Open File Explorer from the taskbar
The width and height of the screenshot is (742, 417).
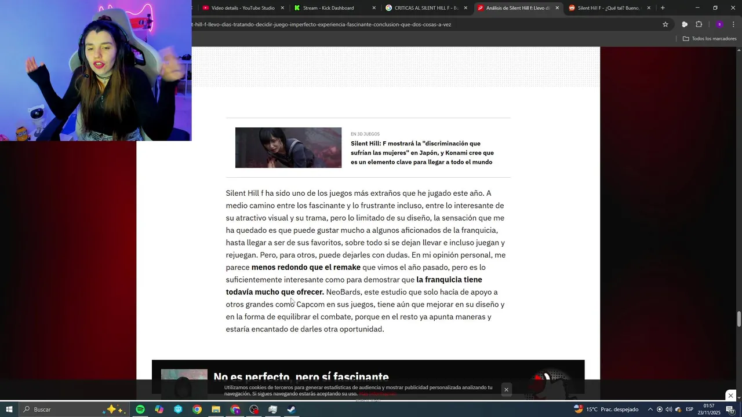pos(216,409)
